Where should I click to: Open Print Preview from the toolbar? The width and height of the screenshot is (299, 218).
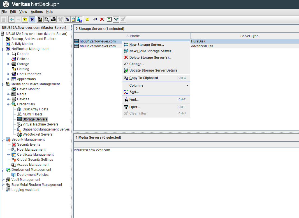47,19
